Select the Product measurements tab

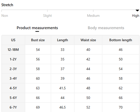[37, 28]
